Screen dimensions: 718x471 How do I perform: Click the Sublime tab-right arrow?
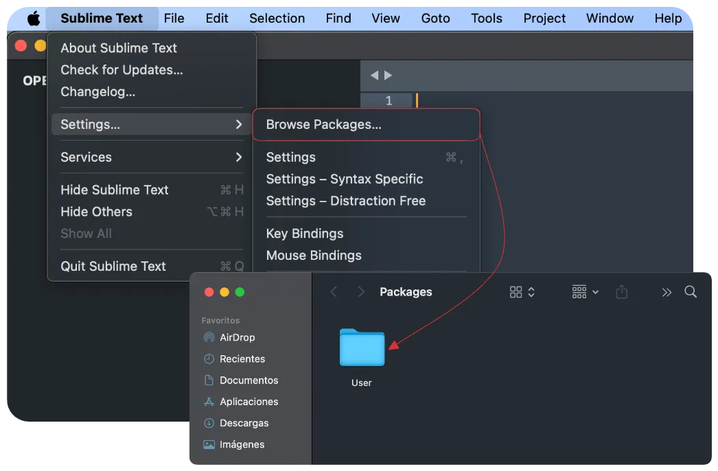pyautogui.click(x=389, y=75)
